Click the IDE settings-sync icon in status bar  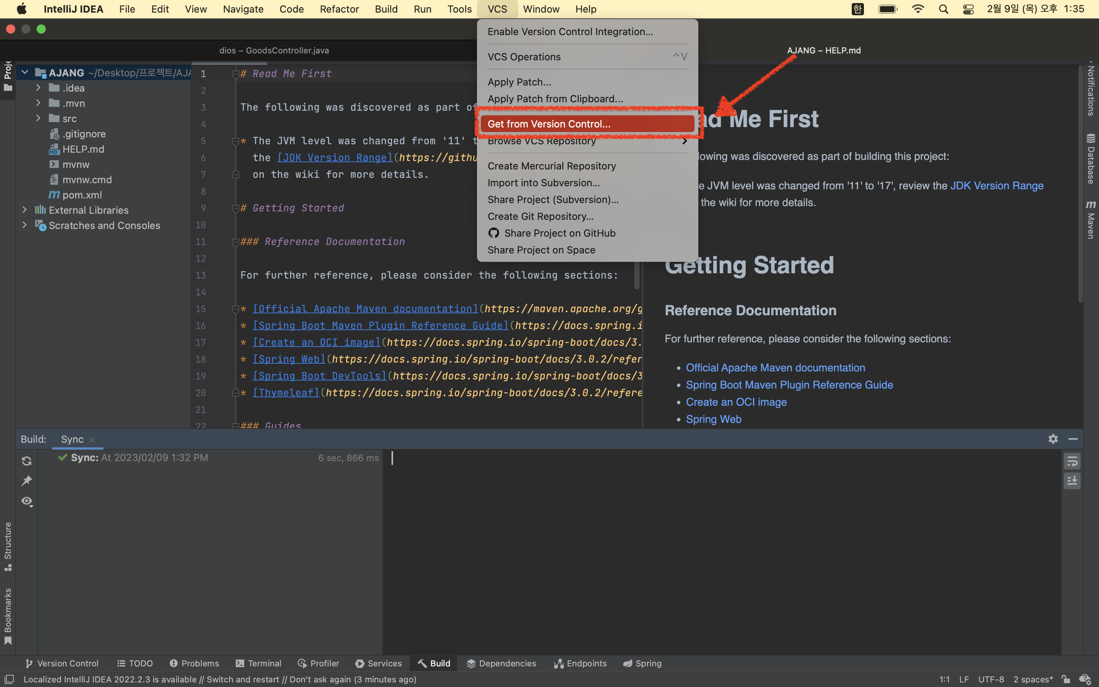(1085, 679)
